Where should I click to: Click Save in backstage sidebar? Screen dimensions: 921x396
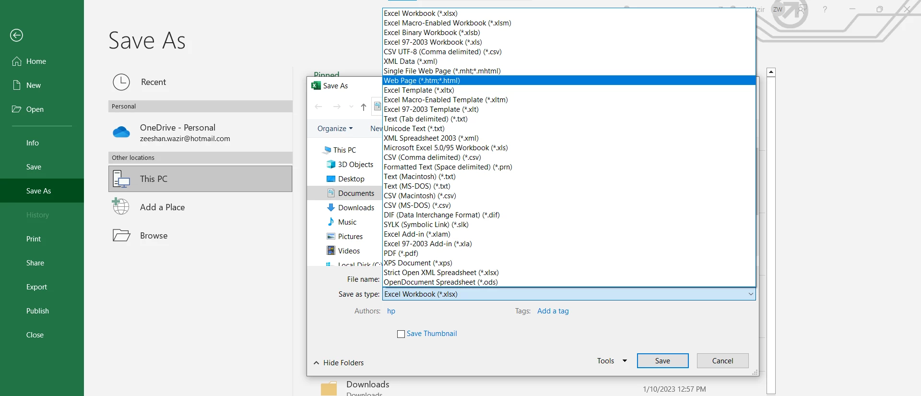click(42, 167)
